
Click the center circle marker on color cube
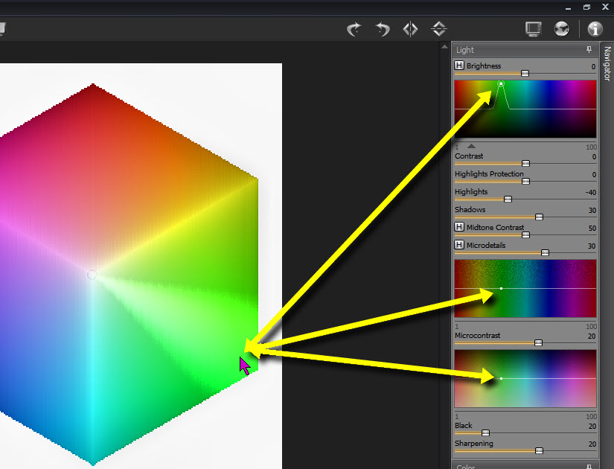pyautogui.click(x=92, y=274)
